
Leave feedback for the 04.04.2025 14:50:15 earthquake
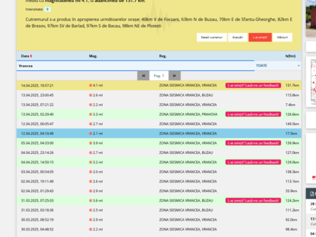point(253,162)
